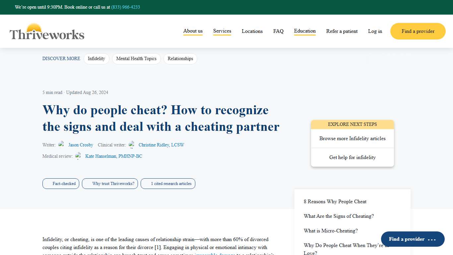453x255 pixels.
Task: Click Christine Ridley's avatar photo
Action: coord(132,144)
